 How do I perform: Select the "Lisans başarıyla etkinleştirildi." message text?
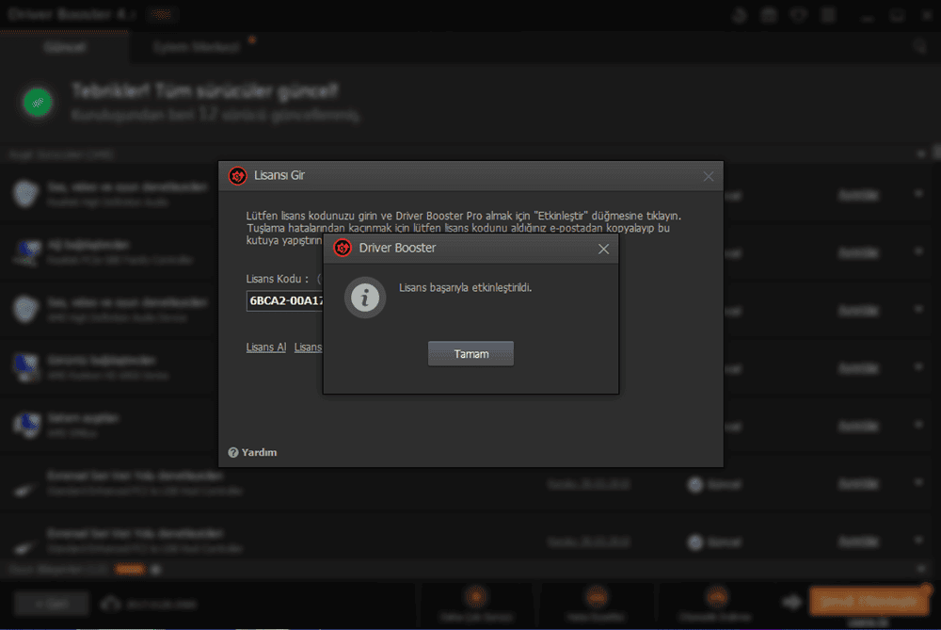click(x=465, y=287)
